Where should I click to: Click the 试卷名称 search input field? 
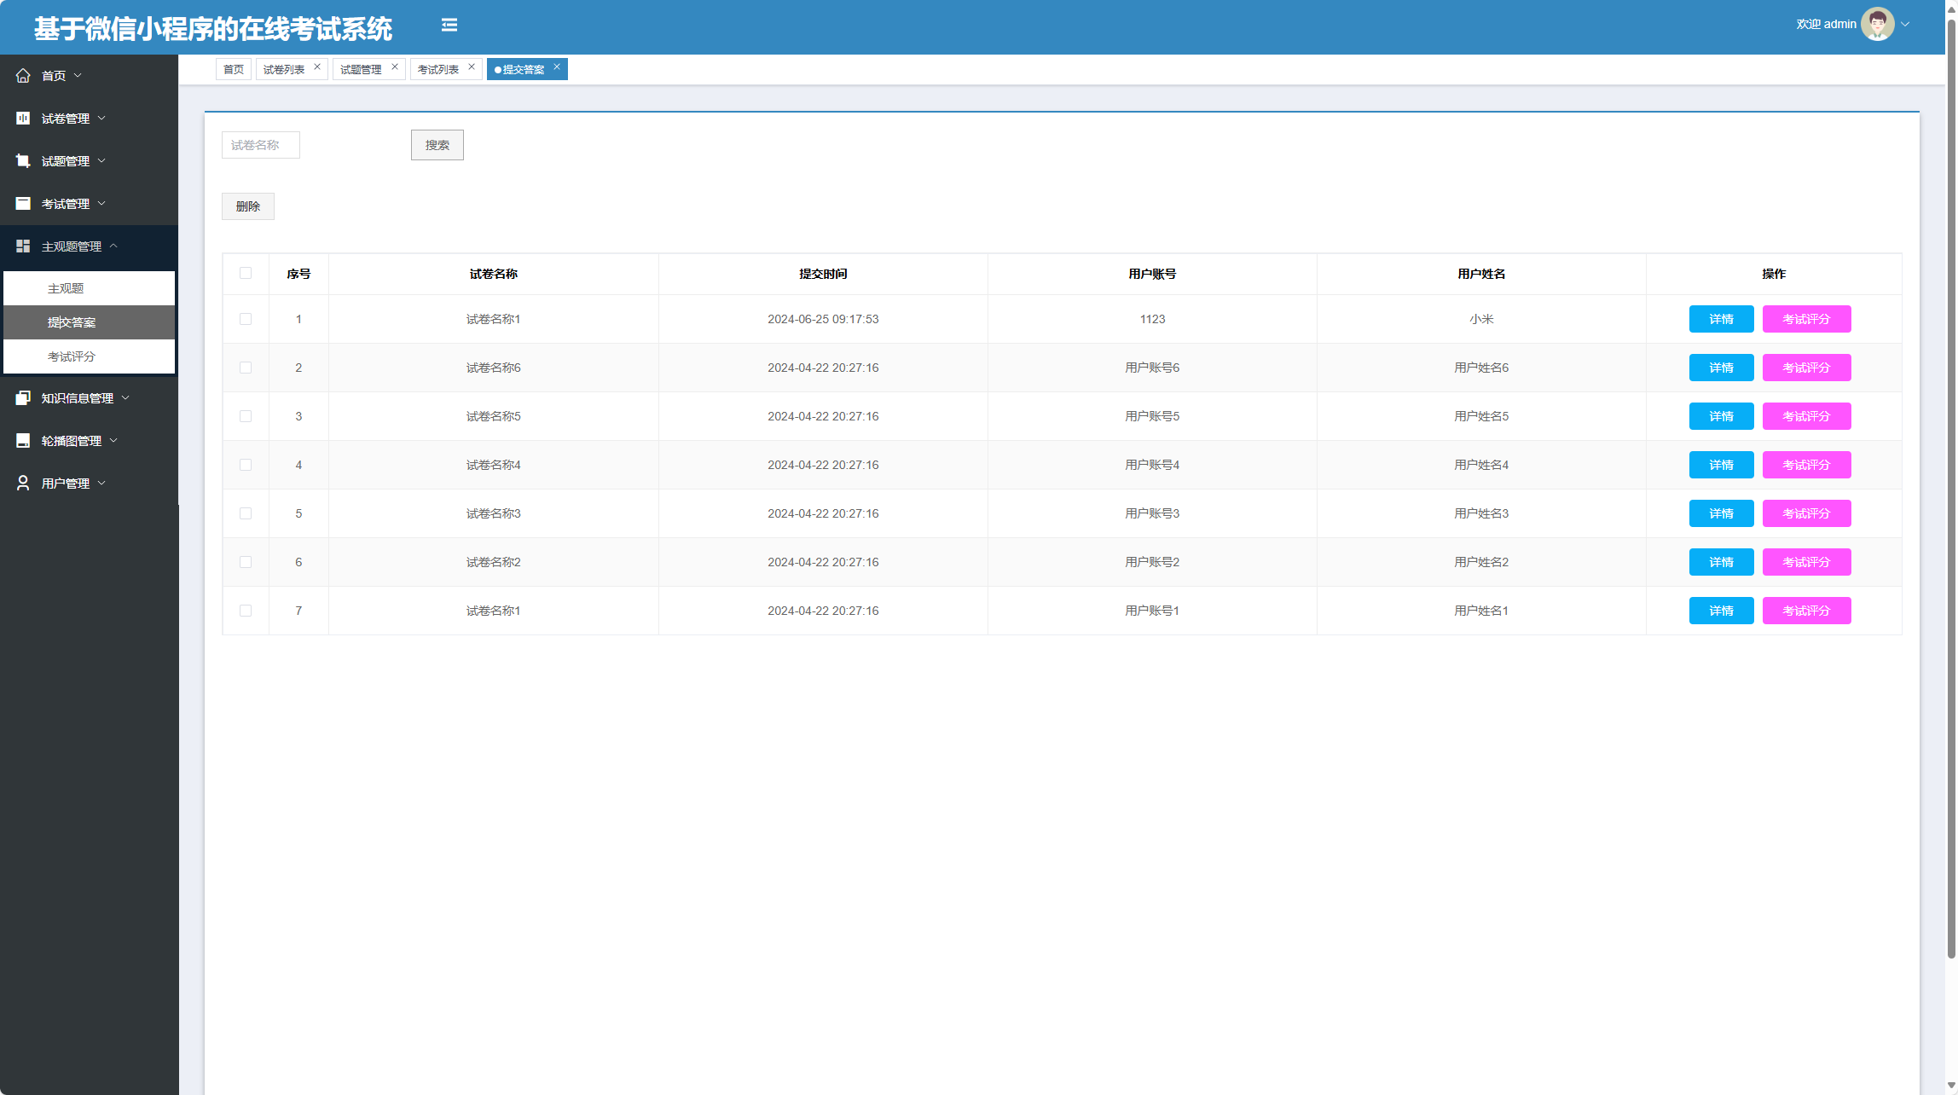pyautogui.click(x=260, y=145)
